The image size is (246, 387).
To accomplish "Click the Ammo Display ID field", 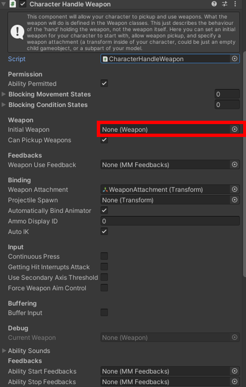I will pyautogui.click(x=170, y=221).
